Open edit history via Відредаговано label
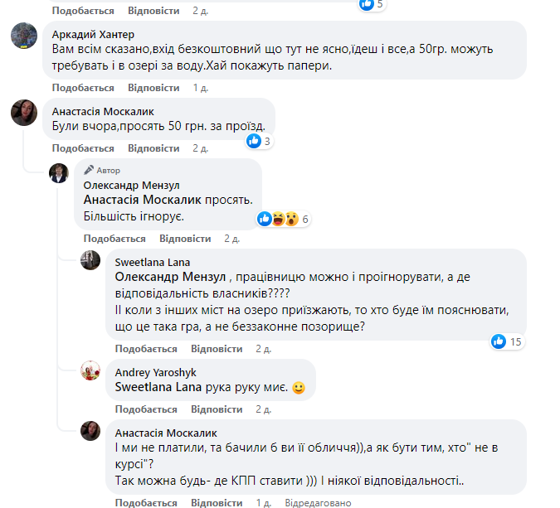 tap(318, 503)
